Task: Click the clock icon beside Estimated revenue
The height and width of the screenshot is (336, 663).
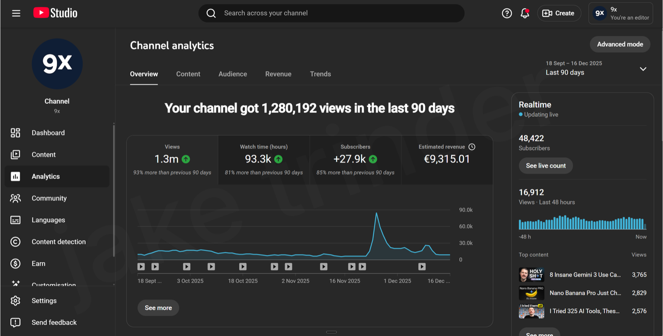Action: pyautogui.click(x=472, y=147)
